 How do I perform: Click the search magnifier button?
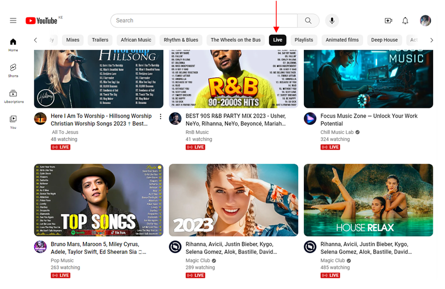(308, 20)
